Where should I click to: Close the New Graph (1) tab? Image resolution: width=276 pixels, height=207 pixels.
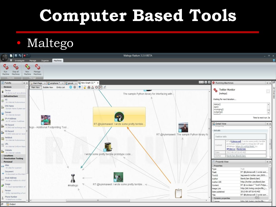(98, 83)
